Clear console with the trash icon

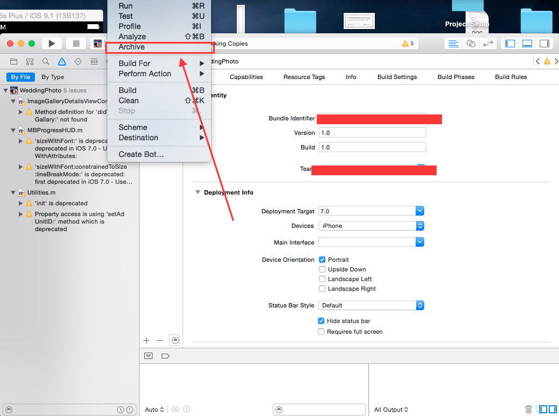[x=529, y=409]
